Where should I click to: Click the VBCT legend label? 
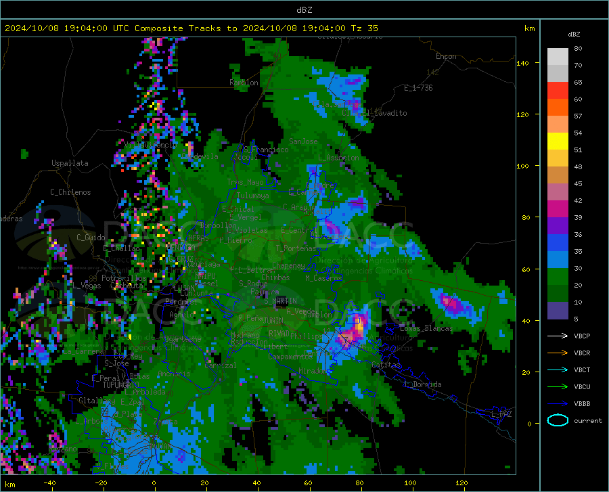point(582,370)
